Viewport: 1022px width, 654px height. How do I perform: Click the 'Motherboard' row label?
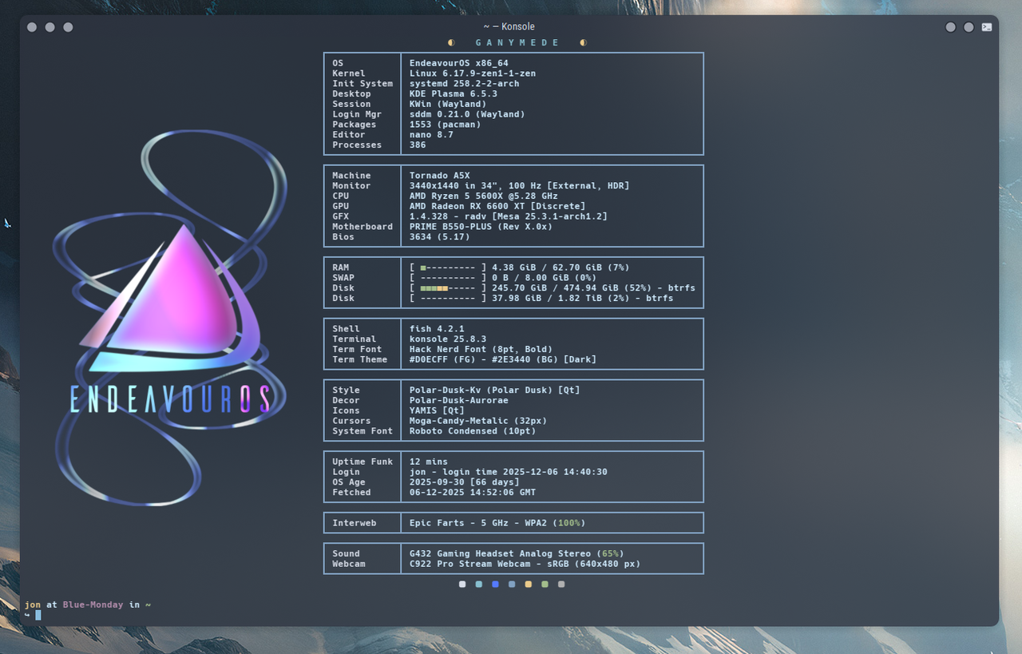(x=362, y=227)
